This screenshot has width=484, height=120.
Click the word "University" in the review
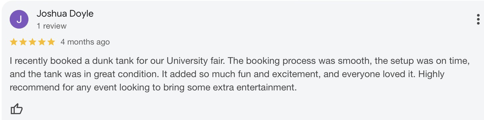click(185, 61)
